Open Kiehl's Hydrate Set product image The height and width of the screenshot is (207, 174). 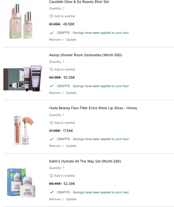21,183
